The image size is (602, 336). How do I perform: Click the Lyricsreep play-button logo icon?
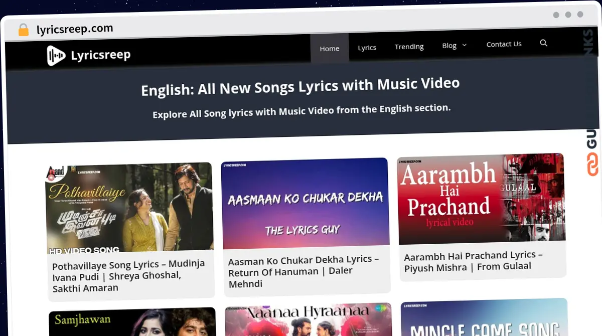(56, 56)
